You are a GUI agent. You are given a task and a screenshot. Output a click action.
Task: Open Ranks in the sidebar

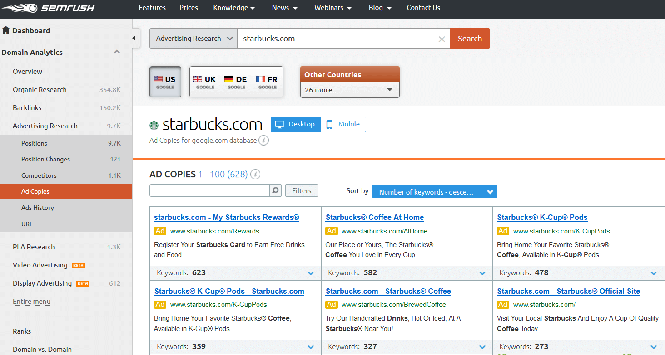[x=22, y=331]
